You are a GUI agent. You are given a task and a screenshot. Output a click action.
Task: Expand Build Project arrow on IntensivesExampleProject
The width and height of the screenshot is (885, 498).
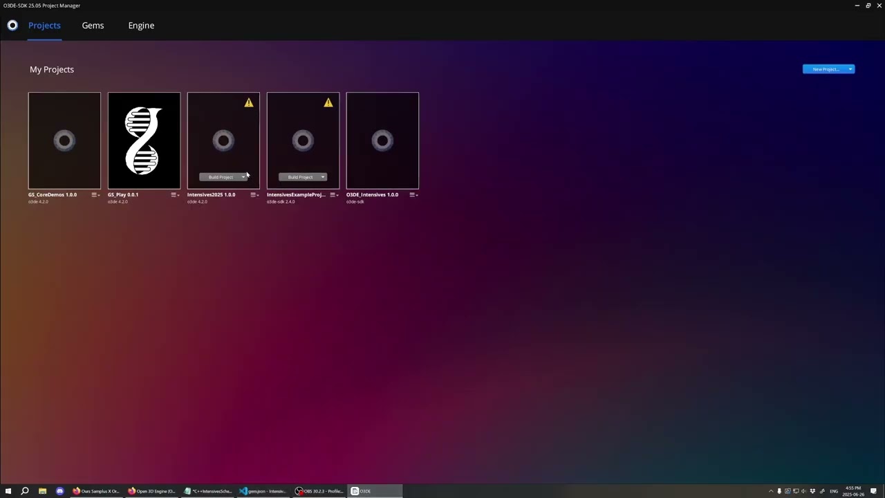click(323, 177)
